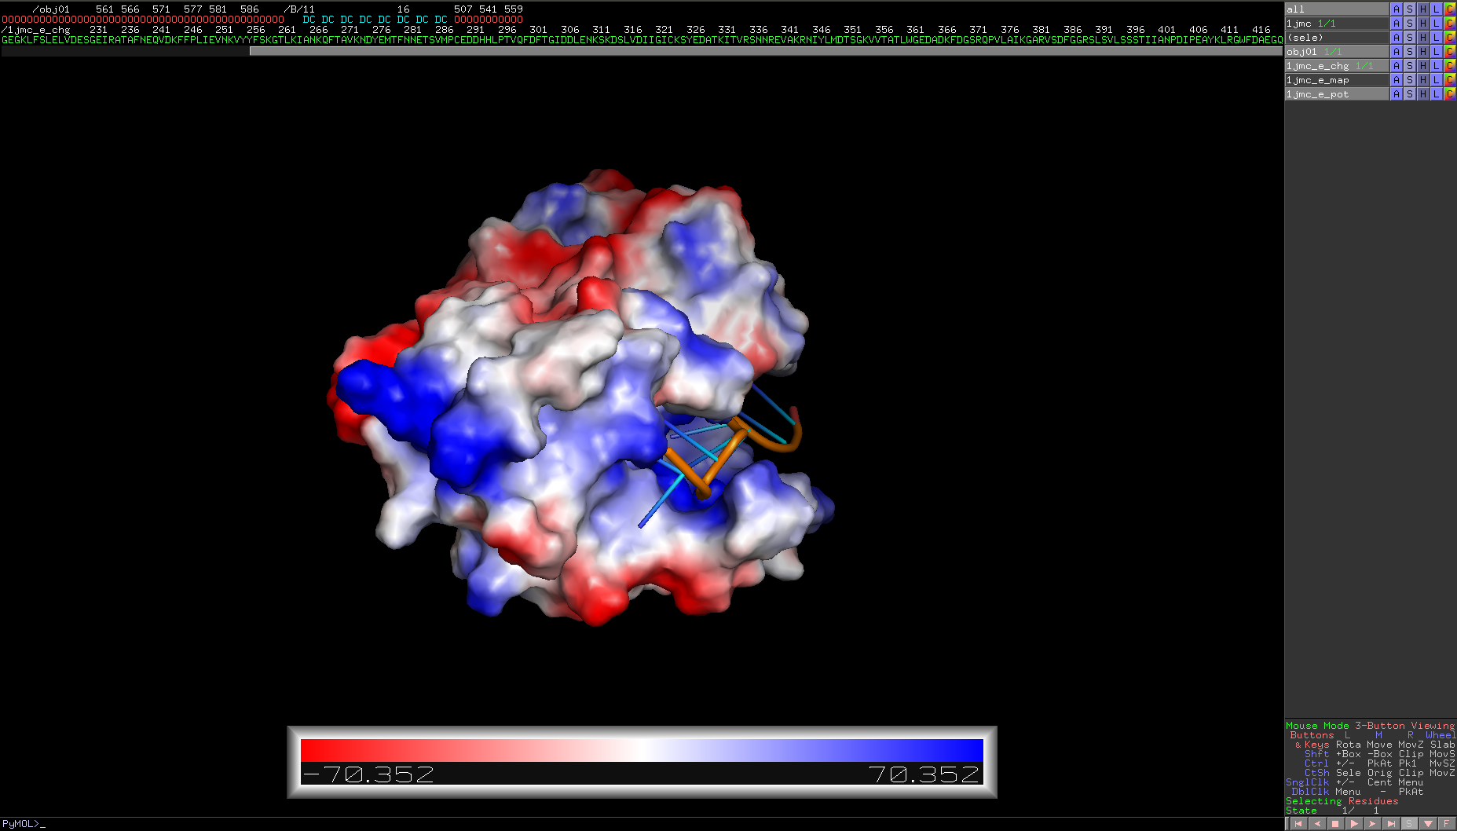Click the electrostatic potential color ramp bar

pos(642,749)
